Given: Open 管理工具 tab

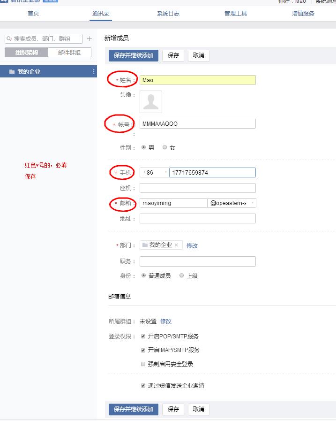Looking at the screenshot, I should click(236, 14).
